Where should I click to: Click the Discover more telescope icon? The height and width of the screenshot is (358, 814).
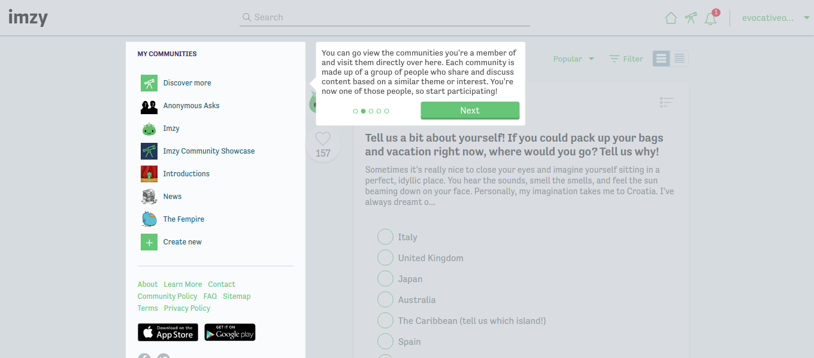[149, 83]
